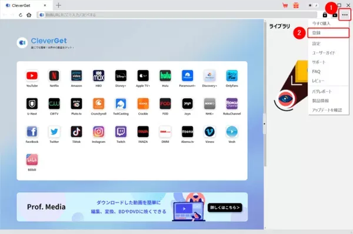This screenshot has height=234, width=353.
Task: Click the gift box icon in title bar
Action: point(296,5)
